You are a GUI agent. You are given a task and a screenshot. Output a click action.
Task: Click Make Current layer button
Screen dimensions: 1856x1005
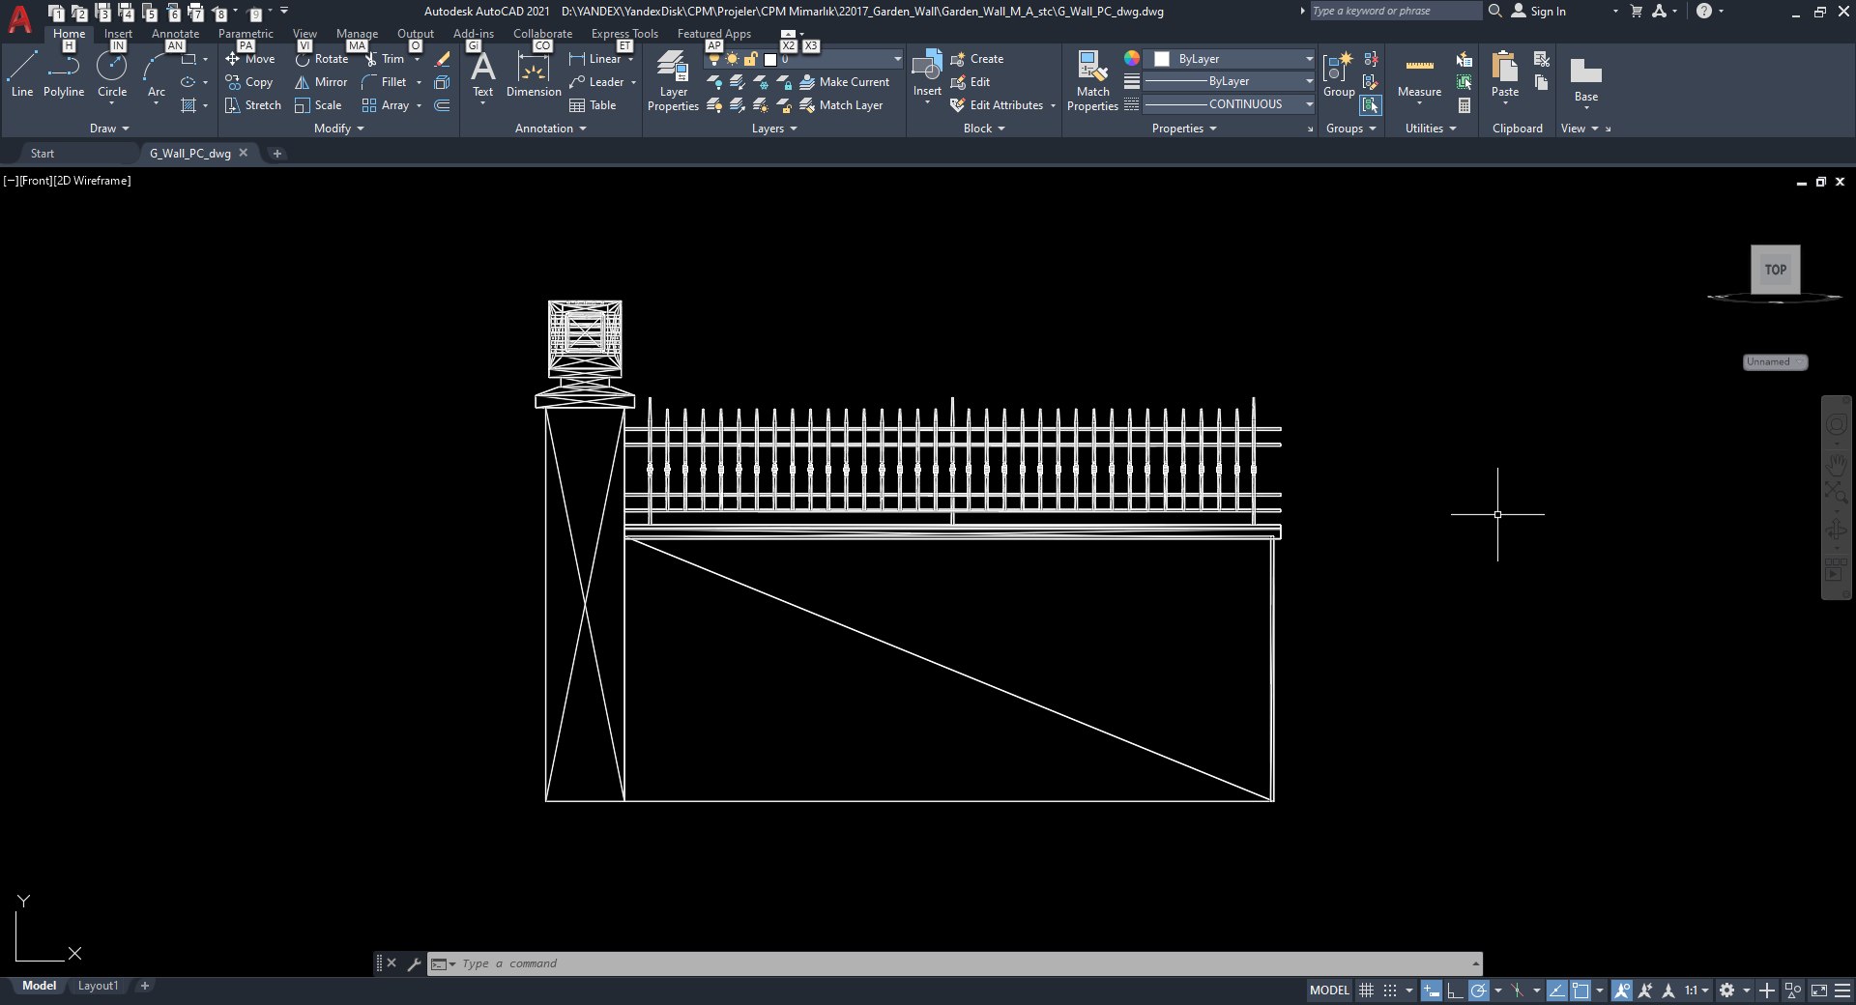844,82
